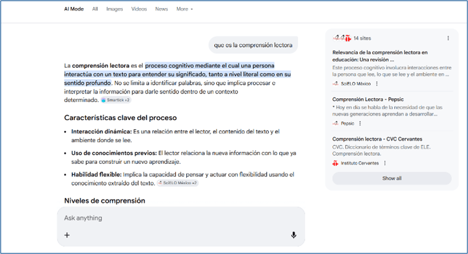Screen dimensions: 468x254
Task: Expand the More dropdown menu
Action: (184, 9)
